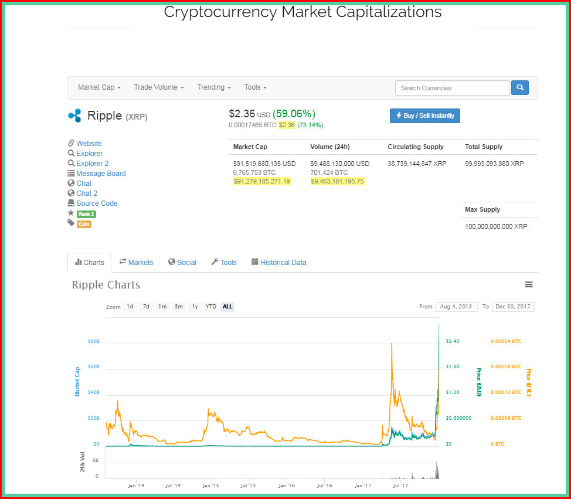Click the Rank 2 green badge

[86, 214]
